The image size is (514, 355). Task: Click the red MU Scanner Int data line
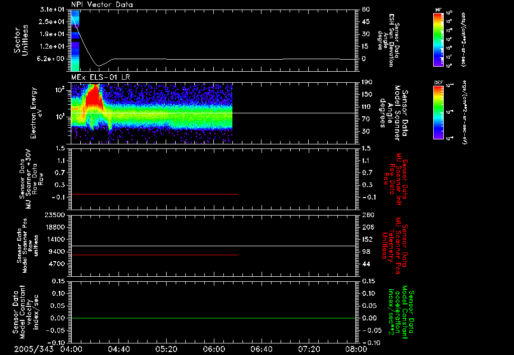155,194
